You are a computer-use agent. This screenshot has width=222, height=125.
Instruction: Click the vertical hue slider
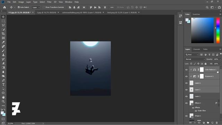click(218, 30)
